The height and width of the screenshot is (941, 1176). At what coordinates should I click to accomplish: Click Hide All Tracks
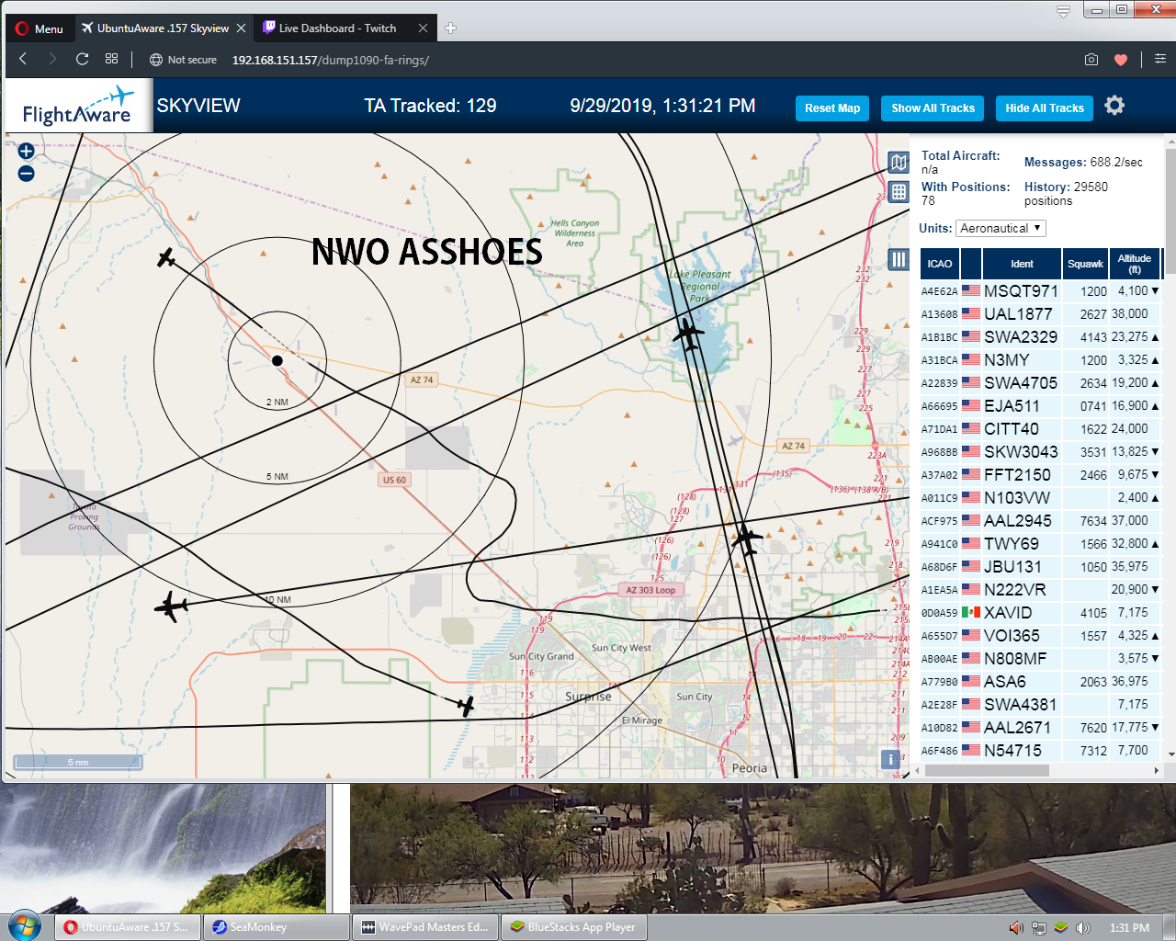click(1045, 108)
